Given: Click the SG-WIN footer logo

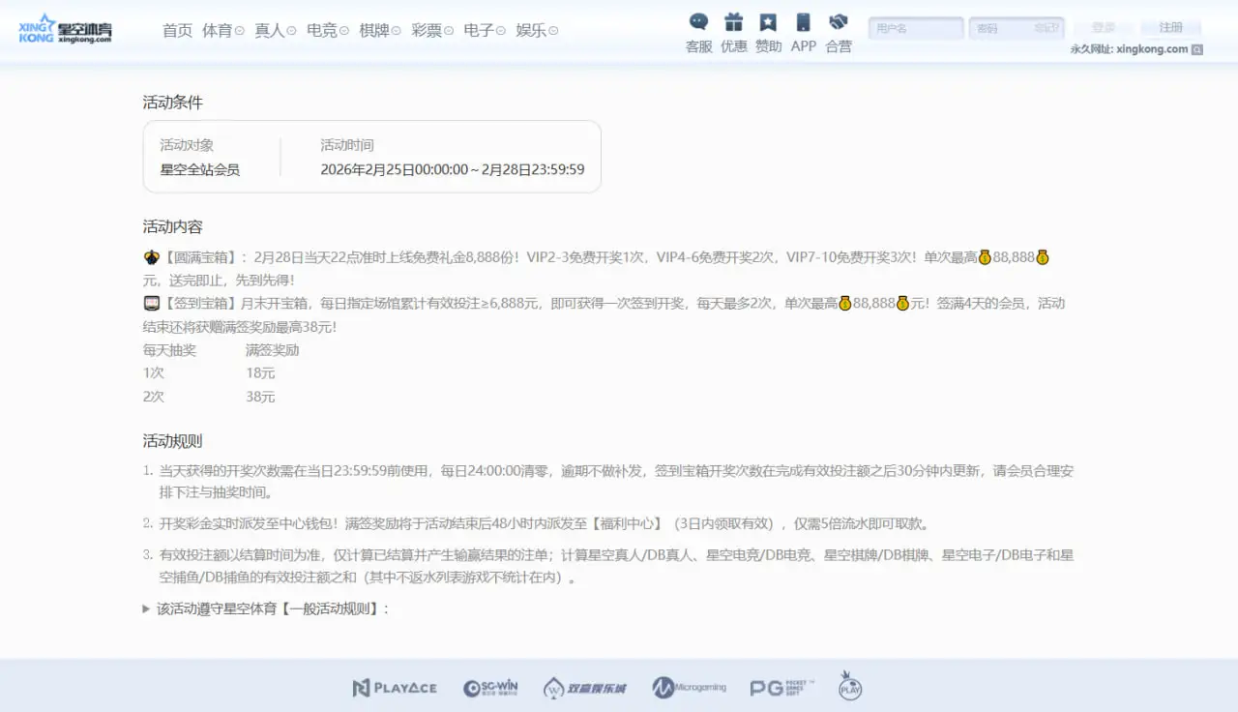Looking at the screenshot, I should [492, 687].
